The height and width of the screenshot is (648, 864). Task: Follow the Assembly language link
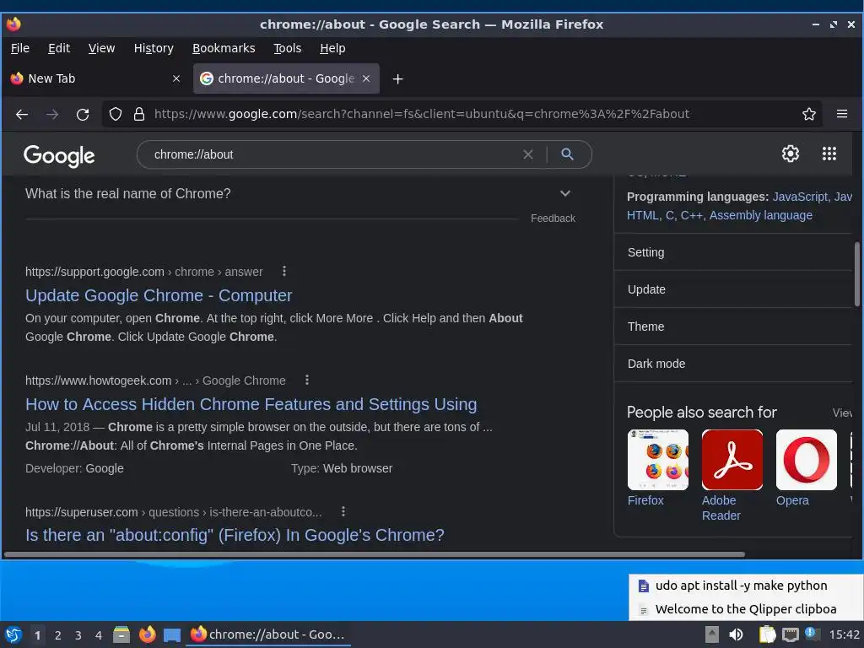point(760,215)
